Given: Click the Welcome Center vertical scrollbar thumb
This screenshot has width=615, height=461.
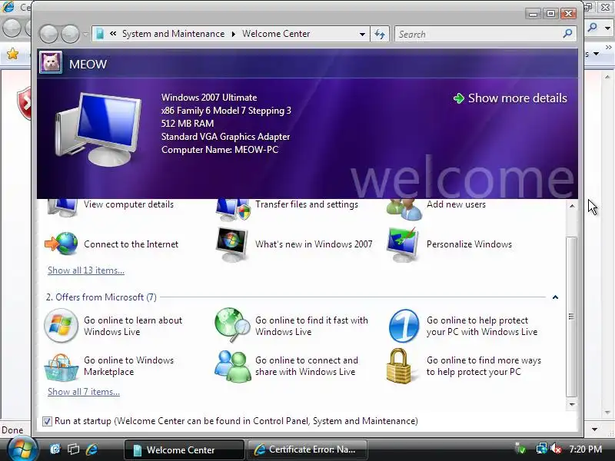Looking at the screenshot, I should [x=571, y=317].
